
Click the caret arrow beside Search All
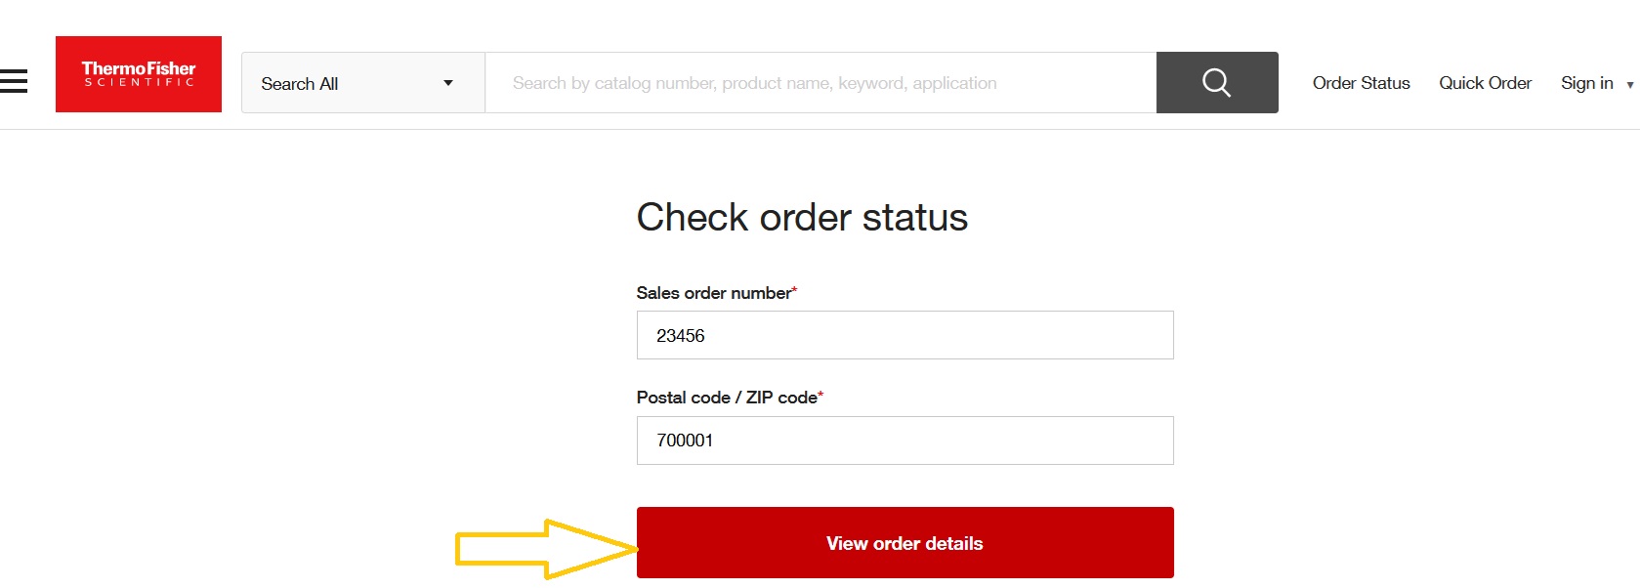click(x=448, y=83)
